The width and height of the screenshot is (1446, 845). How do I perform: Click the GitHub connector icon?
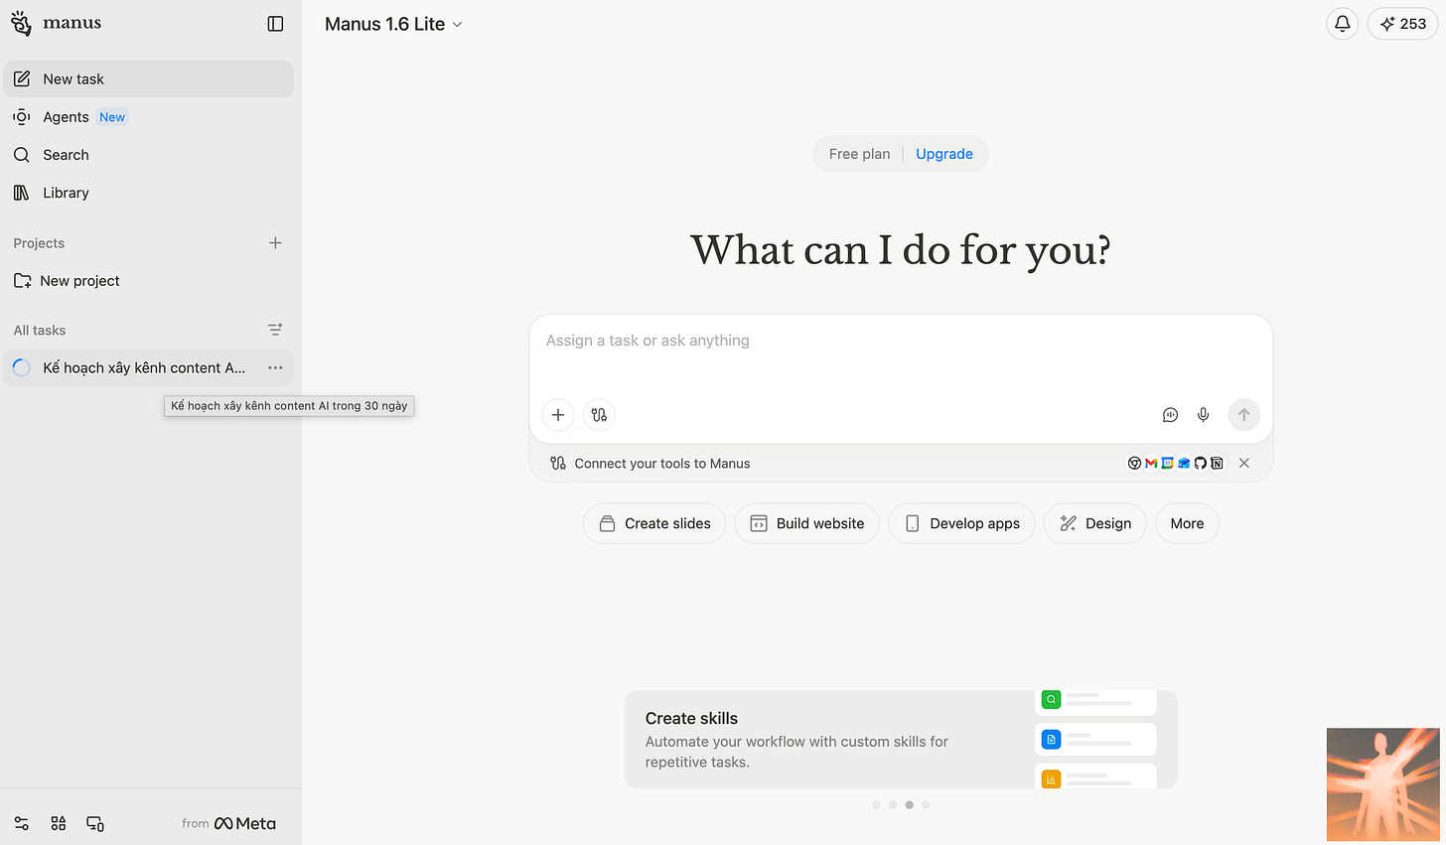1201,464
